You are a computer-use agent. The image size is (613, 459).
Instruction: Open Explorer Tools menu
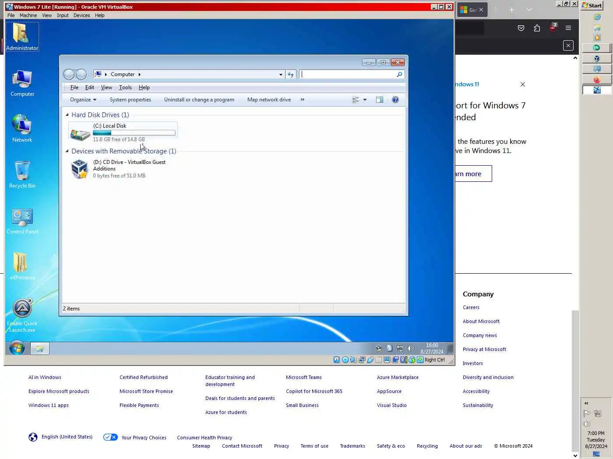(x=125, y=87)
